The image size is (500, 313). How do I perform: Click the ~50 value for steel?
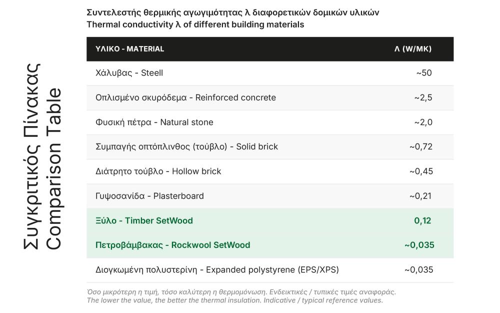pos(424,73)
